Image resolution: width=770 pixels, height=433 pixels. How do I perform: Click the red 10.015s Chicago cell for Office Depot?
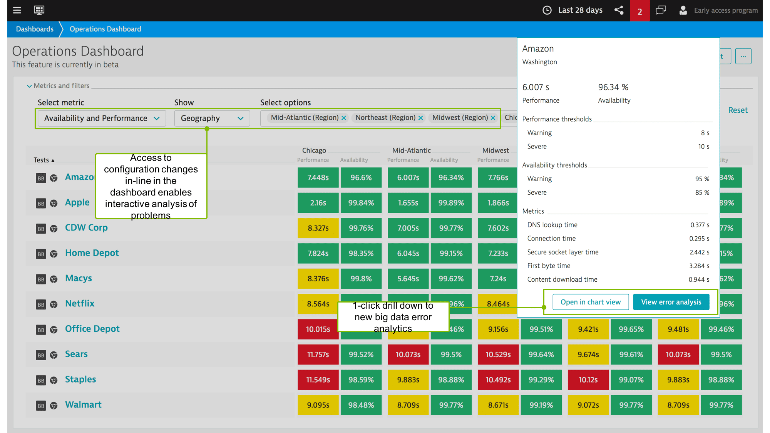[318, 329]
